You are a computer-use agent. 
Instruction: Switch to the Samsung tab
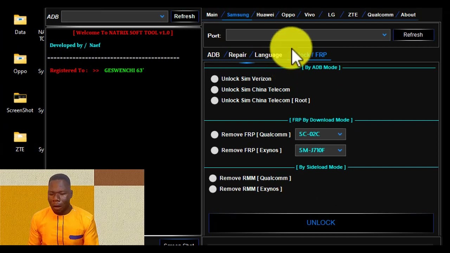(x=238, y=15)
